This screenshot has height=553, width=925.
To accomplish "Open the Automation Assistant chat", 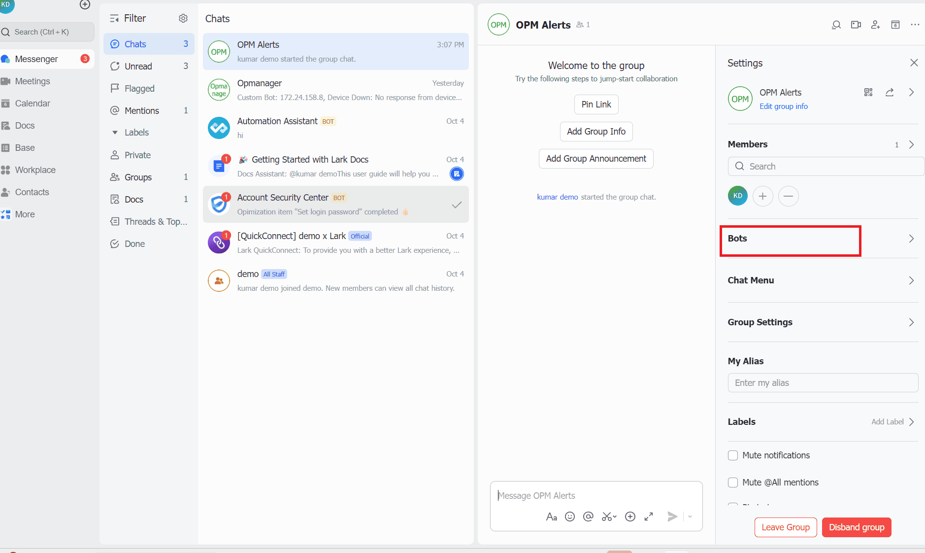I will coord(336,128).
